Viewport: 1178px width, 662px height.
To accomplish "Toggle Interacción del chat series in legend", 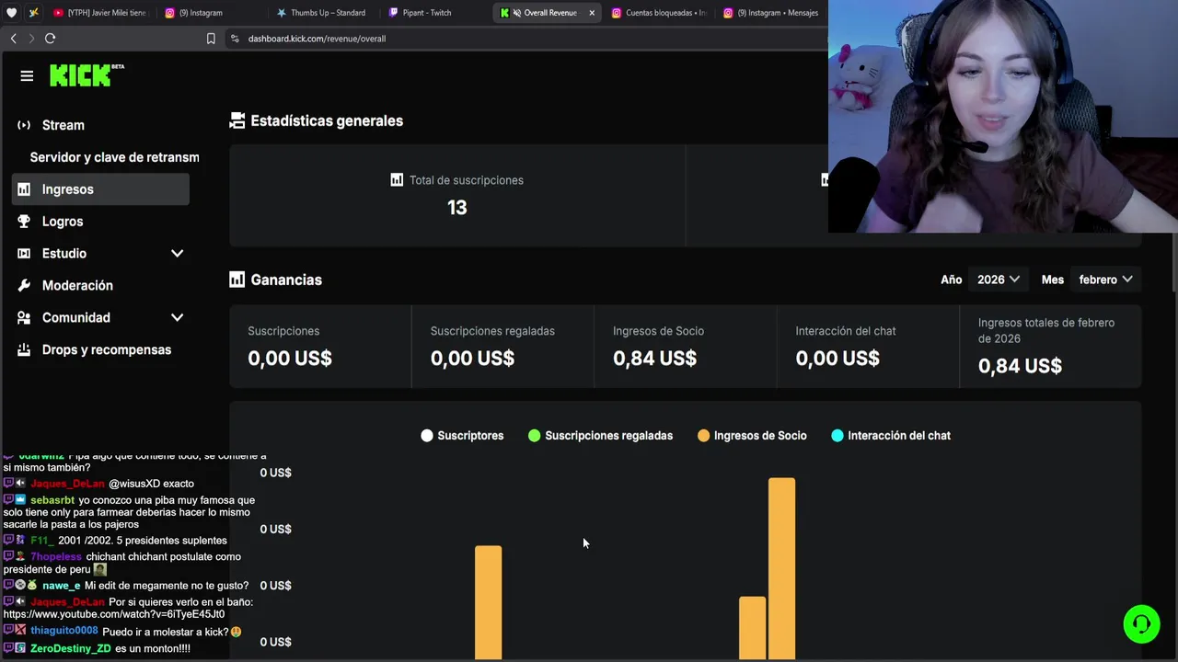I will [891, 436].
